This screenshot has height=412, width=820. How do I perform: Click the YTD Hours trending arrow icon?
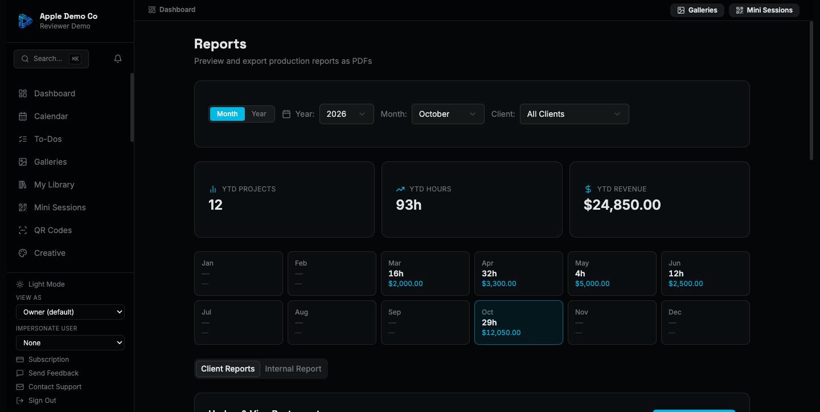(x=400, y=189)
